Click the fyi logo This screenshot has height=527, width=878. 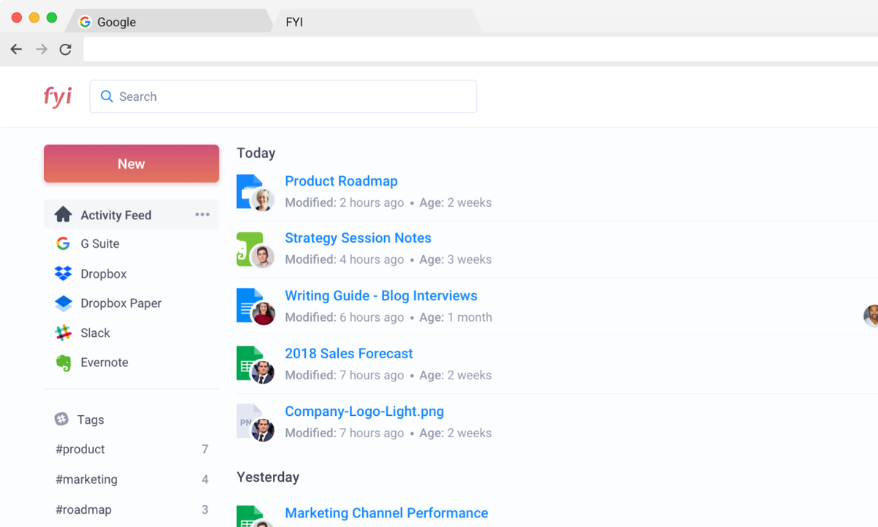(58, 96)
